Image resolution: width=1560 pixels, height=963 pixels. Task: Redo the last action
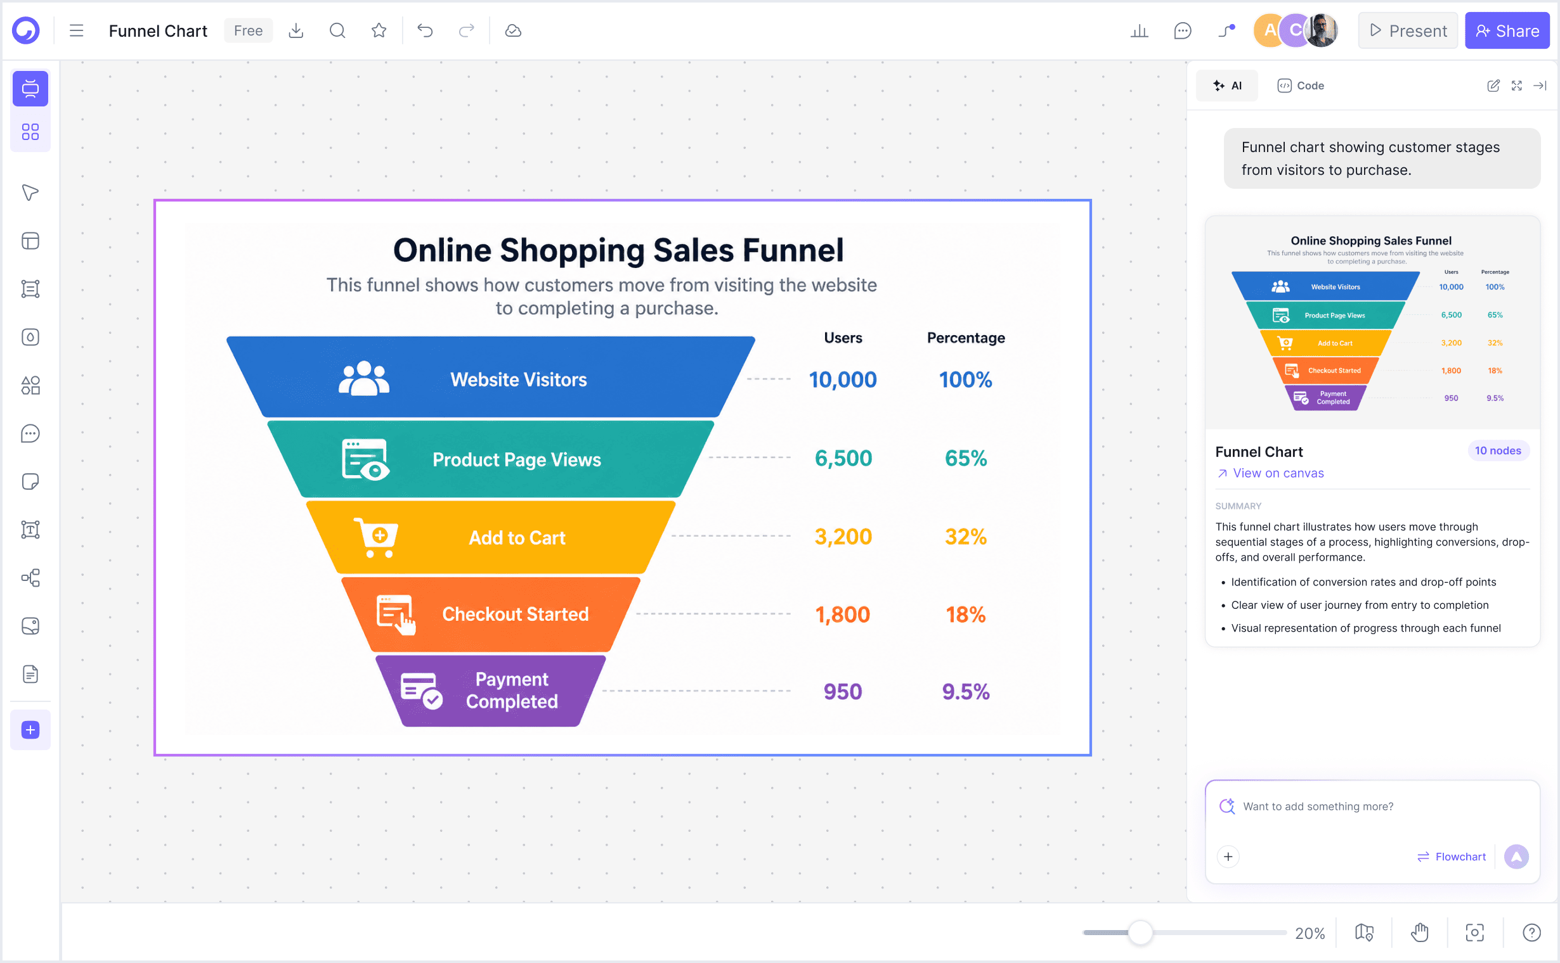[467, 30]
